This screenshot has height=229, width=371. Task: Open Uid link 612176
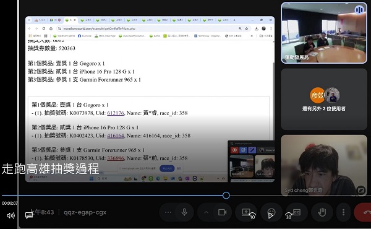pyautogui.click(x=116, y=113)
